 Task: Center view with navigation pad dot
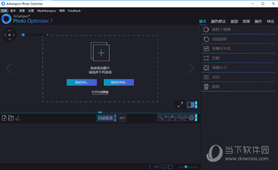9,35
